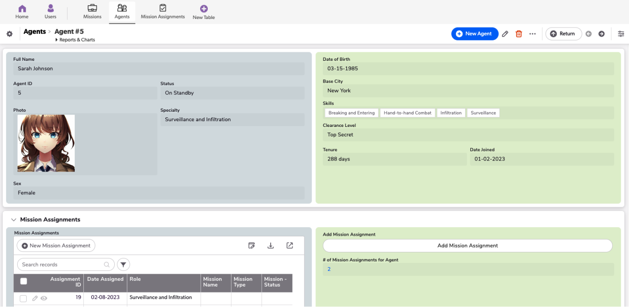
Task: Click the pencil edit icon for Agent #5
Action: point(505,34)
